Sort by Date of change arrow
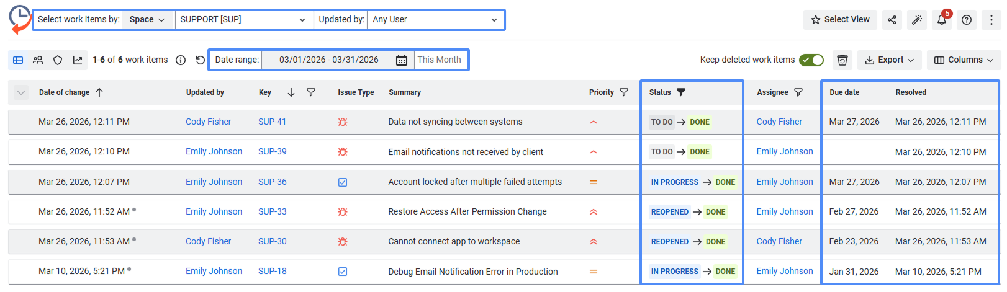Image resolution: width=1007 pixels, height=292 pixels. [x=99, y=92]
